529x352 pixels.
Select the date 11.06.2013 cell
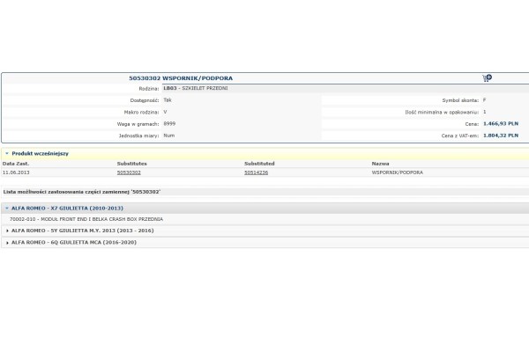[16, 172]
